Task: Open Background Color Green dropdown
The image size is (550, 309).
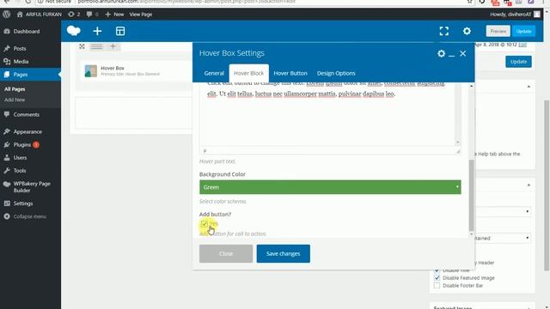Action: [x=330, y=187]
